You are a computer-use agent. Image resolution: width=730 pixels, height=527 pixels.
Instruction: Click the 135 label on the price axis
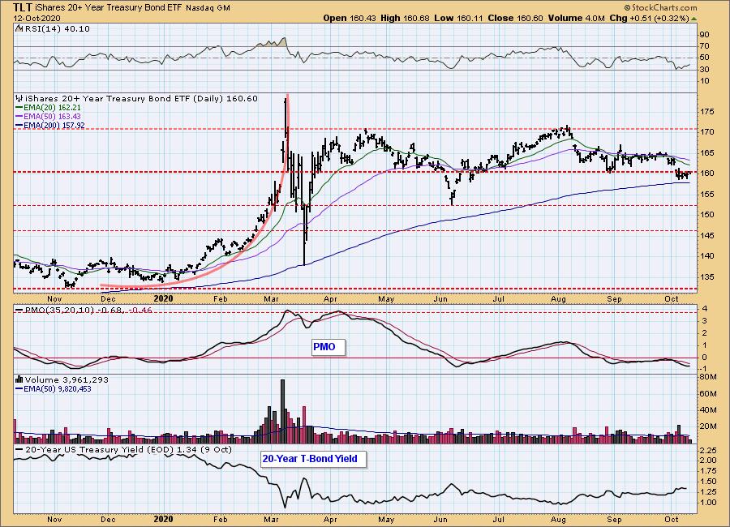pyautogui.click(x=707, y=276)
